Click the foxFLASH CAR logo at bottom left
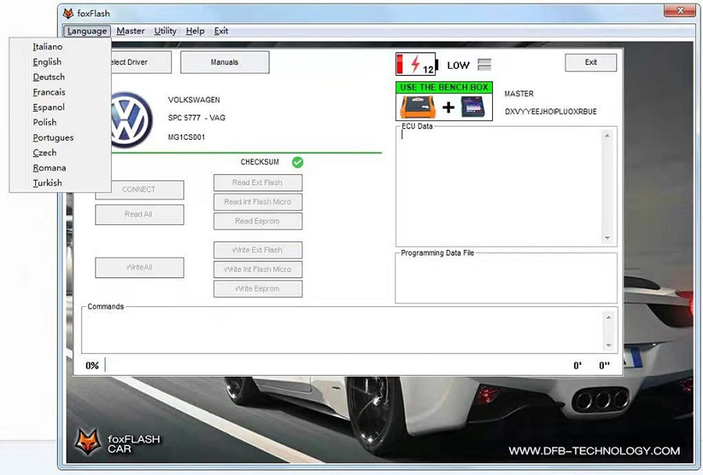The image size is (703, 475). click(117, 443)
